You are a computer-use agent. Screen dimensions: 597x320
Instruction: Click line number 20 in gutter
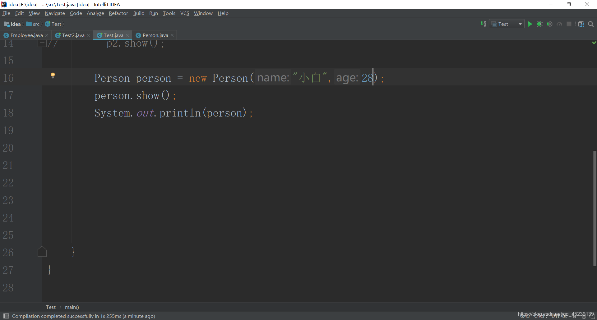pyautogui.click(x=8, y=148)
